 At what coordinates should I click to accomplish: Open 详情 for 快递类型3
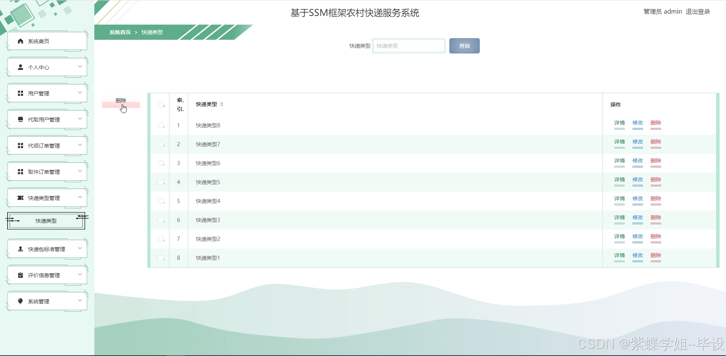pyautogui.click(x=620, y=218)
